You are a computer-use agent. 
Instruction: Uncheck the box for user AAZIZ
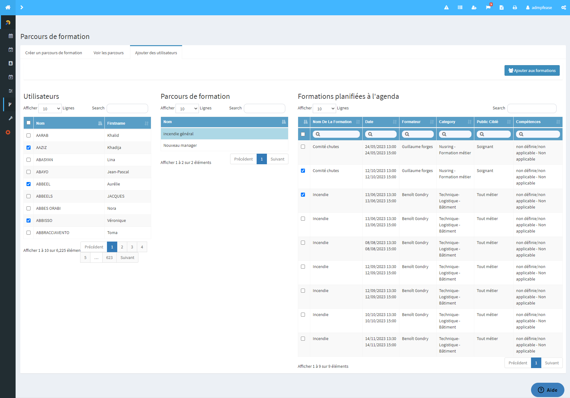pyautogui.click(x=29, y=147)
